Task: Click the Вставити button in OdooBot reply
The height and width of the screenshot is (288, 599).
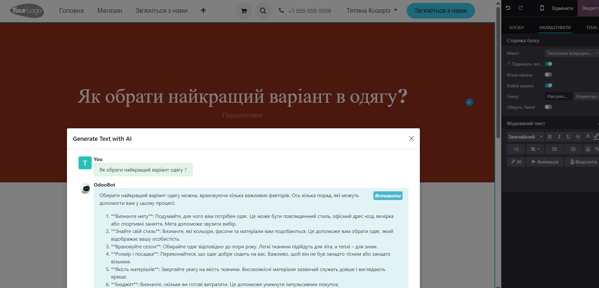Action: click(x=388, y=196)
